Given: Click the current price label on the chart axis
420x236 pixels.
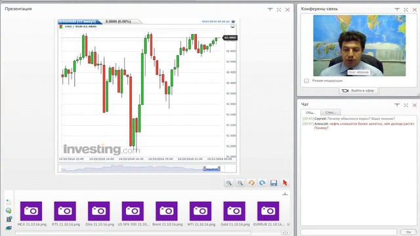Looking at the screenshot, I should (x=230, y=38).
